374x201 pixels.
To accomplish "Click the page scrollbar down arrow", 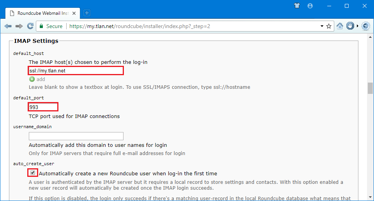I will [370, 197].
